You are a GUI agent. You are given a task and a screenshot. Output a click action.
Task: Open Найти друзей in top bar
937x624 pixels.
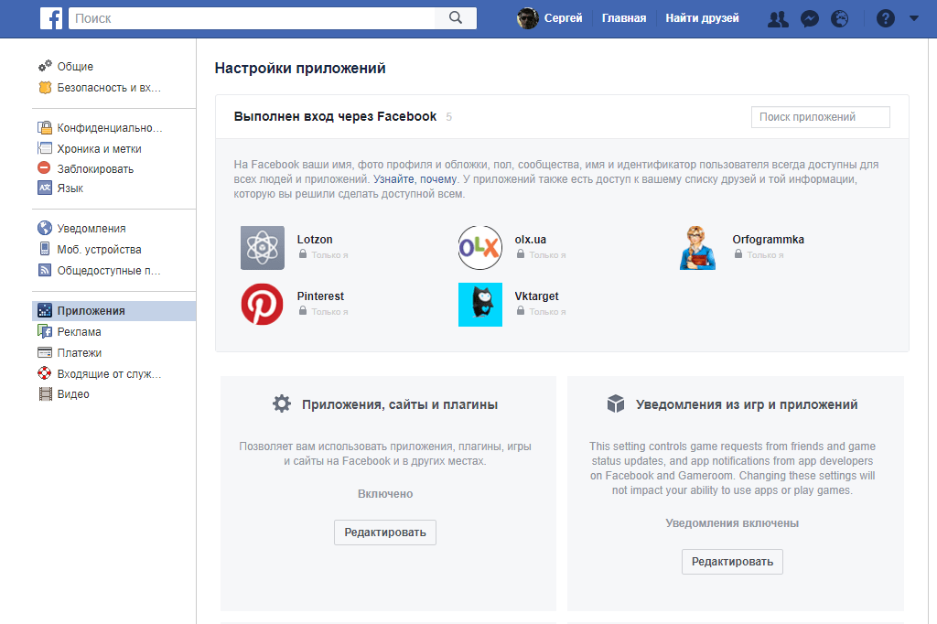tap(702, 18)
